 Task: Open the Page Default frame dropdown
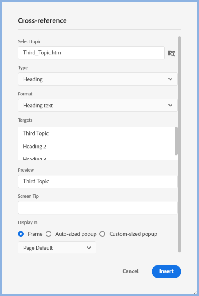57,248
